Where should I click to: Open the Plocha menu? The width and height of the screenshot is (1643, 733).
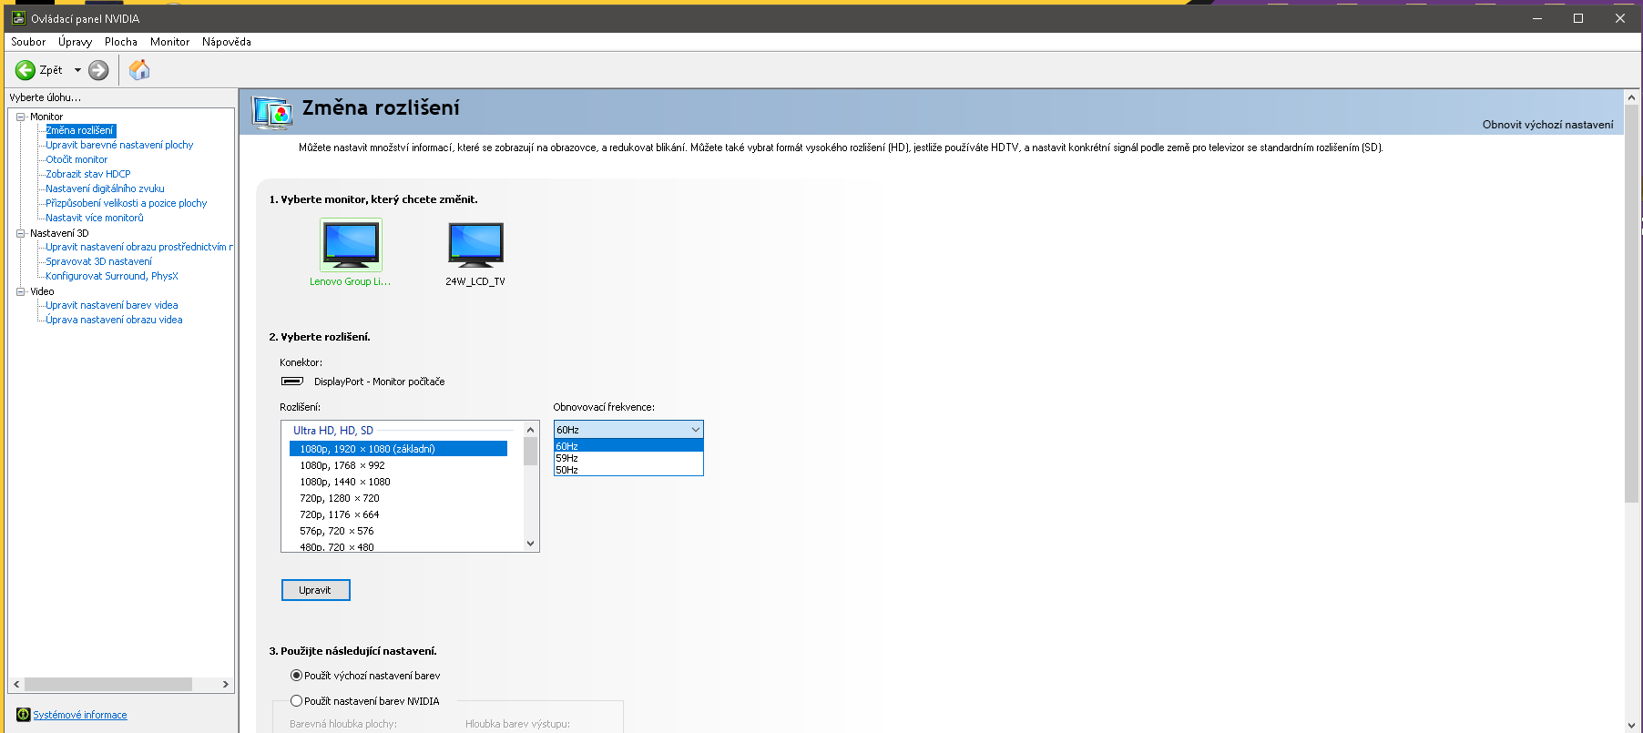click(121, 42)
